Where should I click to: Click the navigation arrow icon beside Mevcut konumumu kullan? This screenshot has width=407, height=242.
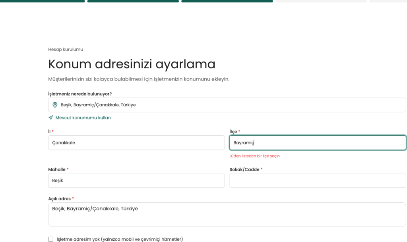click(x=50, y=118)
